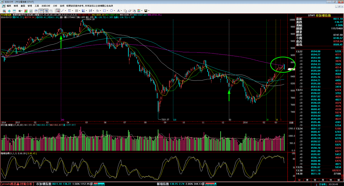This screenshot has height=186, width=344.
Task: Click the 7203.07 low price label
Action: click(165, 120)
